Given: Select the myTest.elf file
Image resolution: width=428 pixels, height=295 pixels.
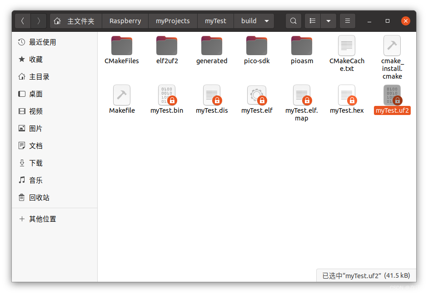Looking at the screenshot, I should click(x=257, y=95).
